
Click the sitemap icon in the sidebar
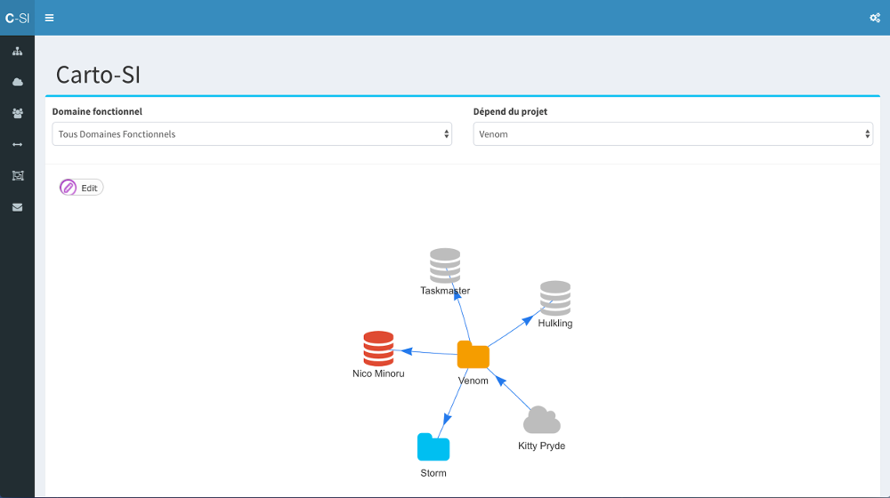(x=17, y=52)
